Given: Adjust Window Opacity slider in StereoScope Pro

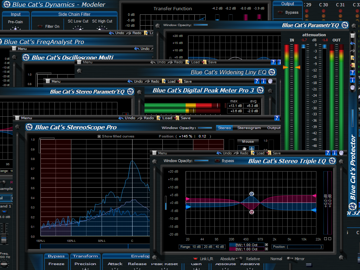Looking at the screenshot, I should 205,128.
